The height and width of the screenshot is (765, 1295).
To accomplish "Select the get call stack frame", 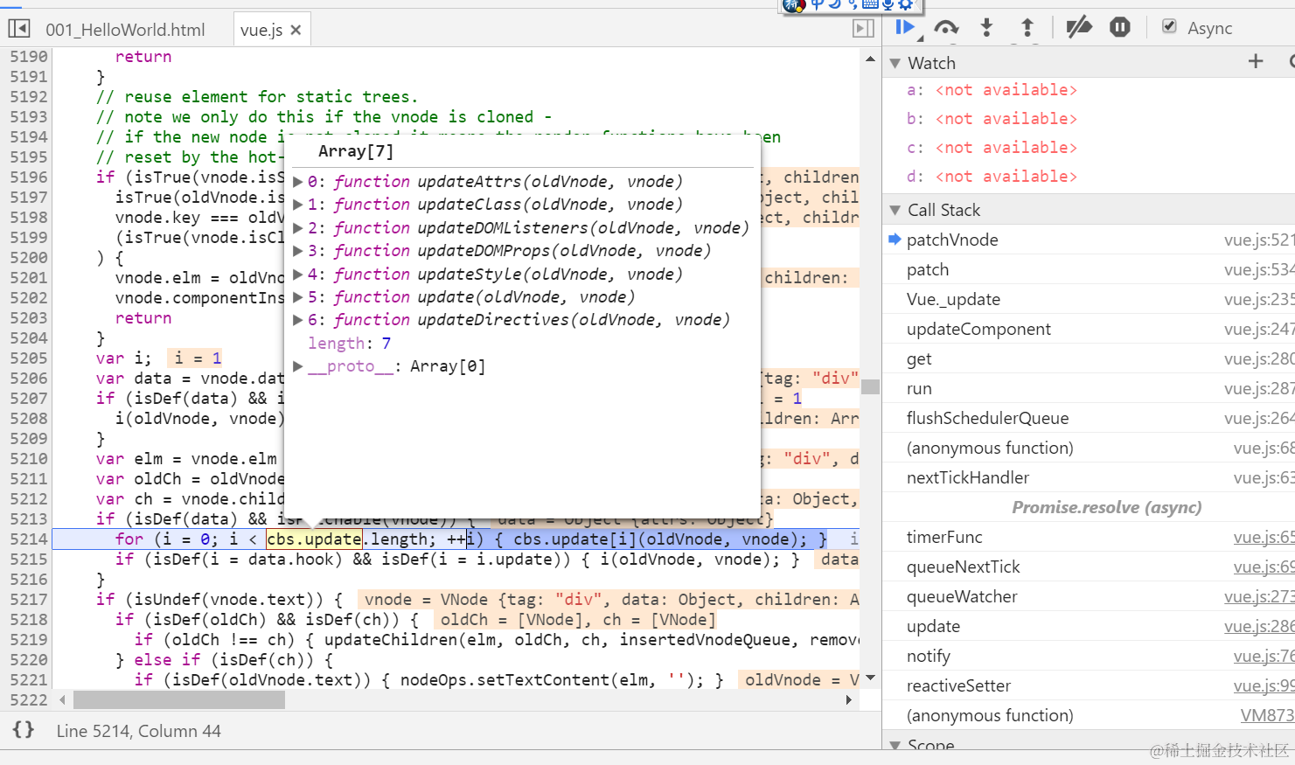I will [1089, 358].
